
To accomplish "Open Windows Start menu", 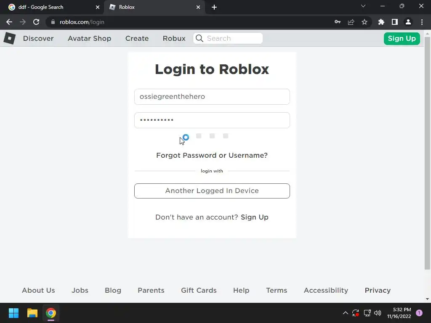I will pos(13,313).
